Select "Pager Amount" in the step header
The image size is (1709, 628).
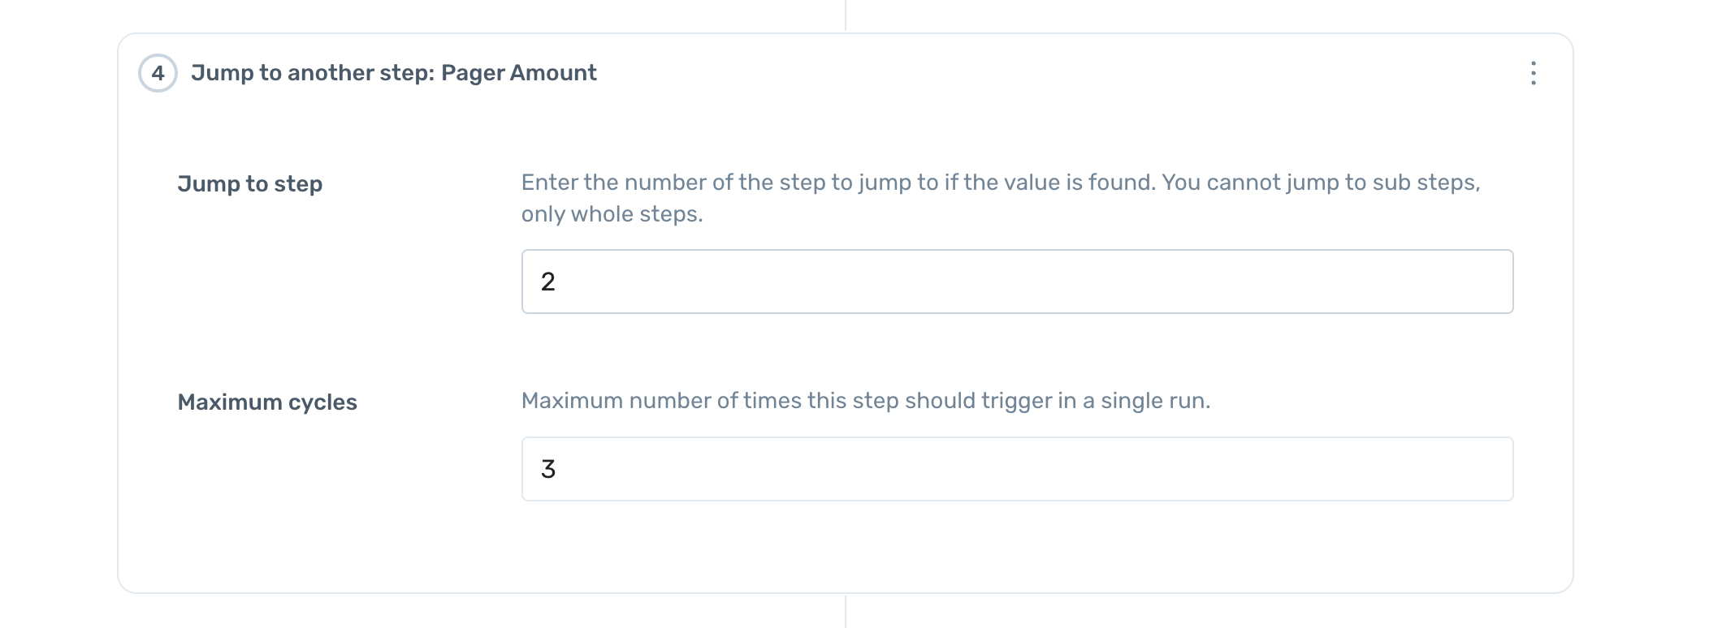(519, 73)
